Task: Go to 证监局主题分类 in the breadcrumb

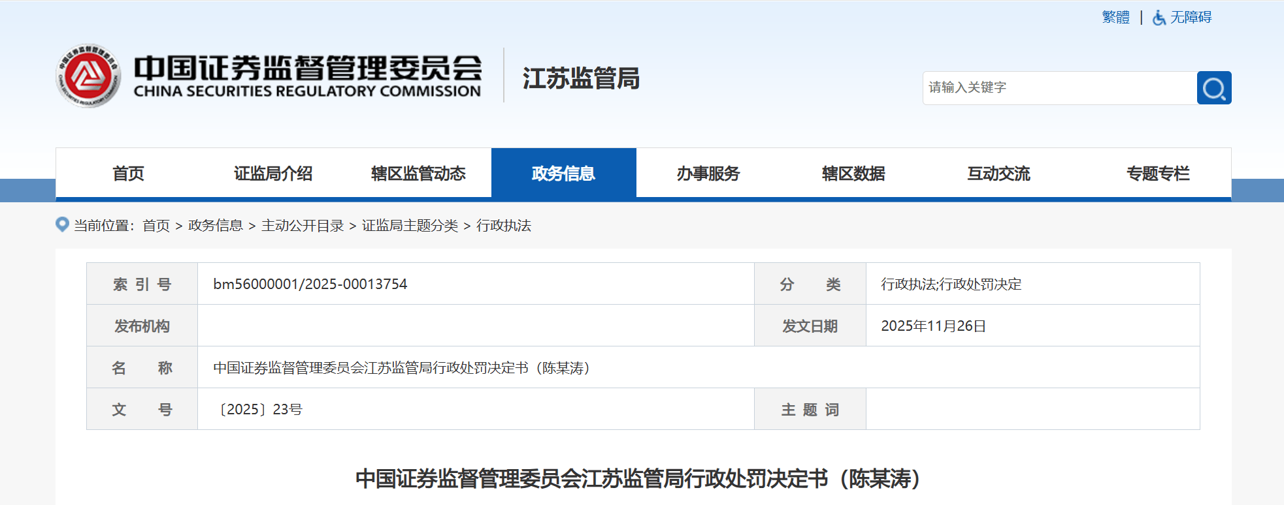Action: pyautogui.click(x=410, y=226)
